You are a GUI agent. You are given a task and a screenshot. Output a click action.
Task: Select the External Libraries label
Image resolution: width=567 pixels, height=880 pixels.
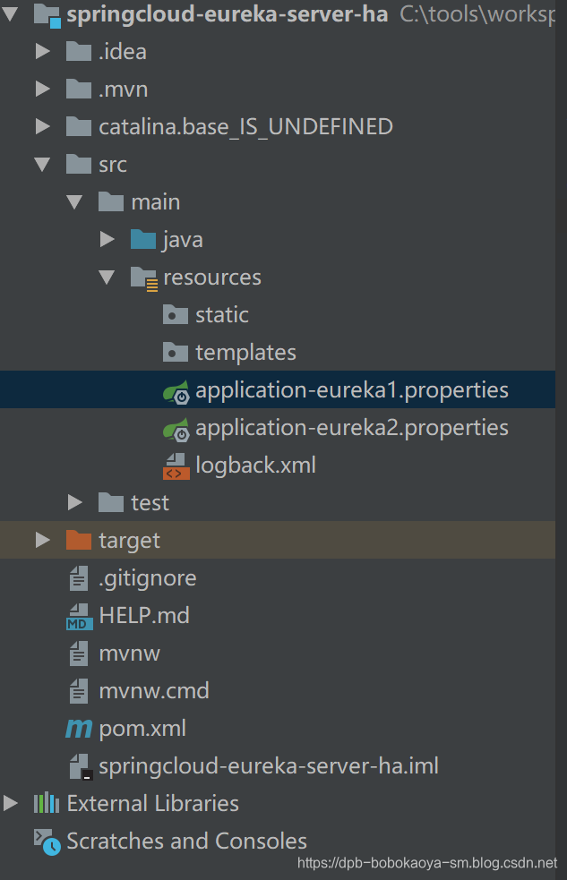[152, 804]
